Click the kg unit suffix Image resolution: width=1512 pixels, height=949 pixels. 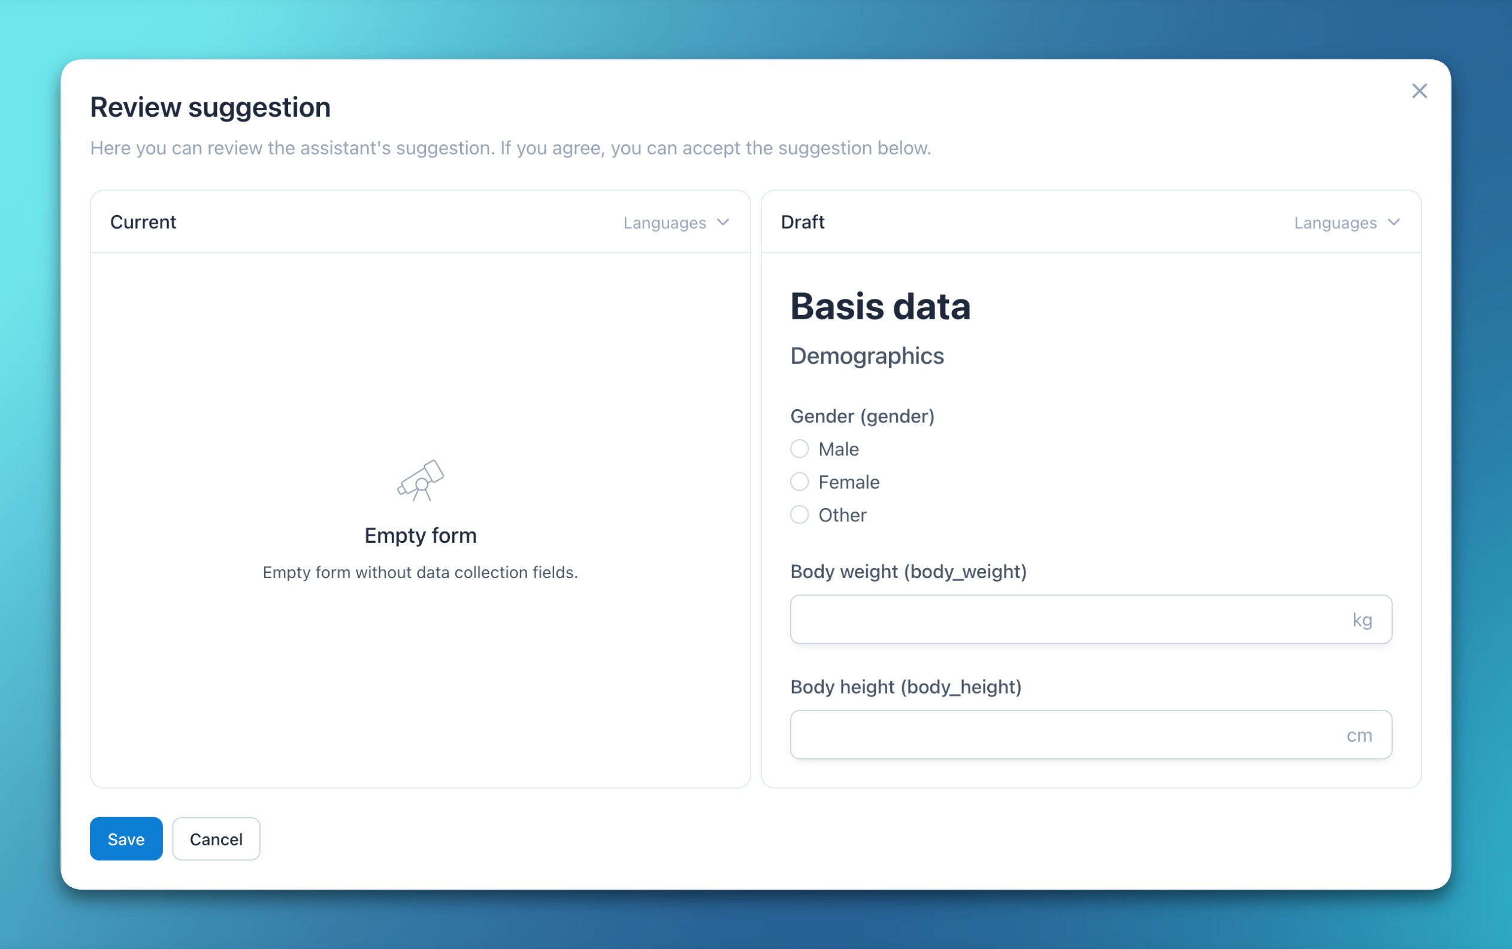pos(1362,620)
